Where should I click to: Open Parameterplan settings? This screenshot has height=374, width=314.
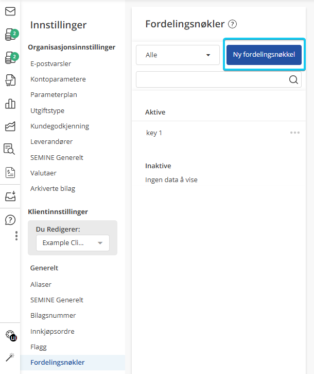click(x=54, y=95)
